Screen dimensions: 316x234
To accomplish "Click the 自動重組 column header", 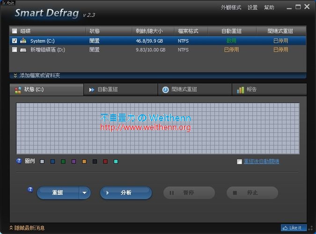I will pyautogui.click(x=232, y=31).
